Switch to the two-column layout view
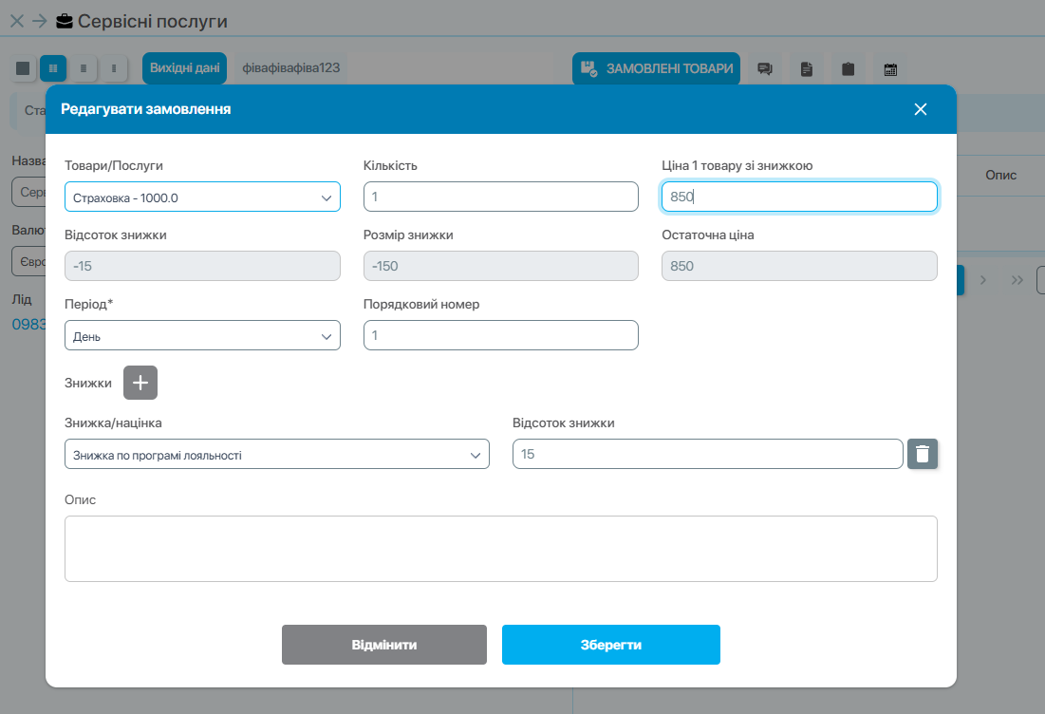1045x714 pixels. pyautogui.click(x=53, y=68)
